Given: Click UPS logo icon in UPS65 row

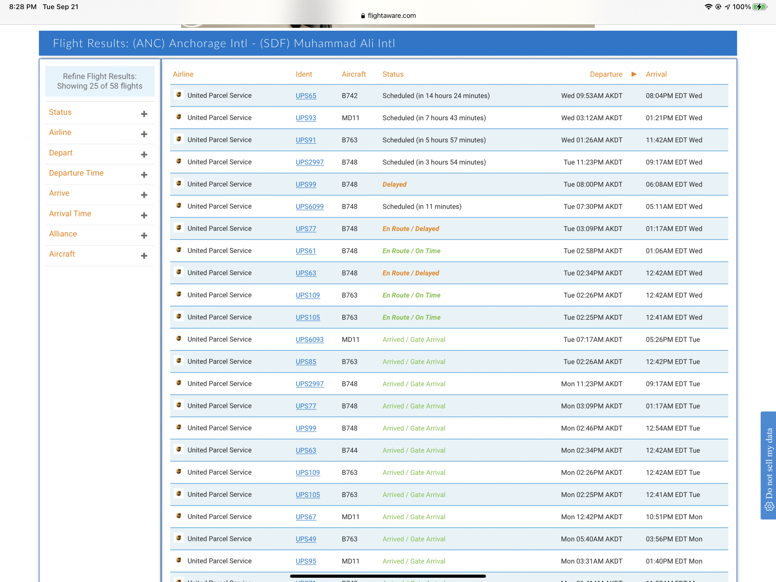Looking at the screenshot, I should pos(179,95).
